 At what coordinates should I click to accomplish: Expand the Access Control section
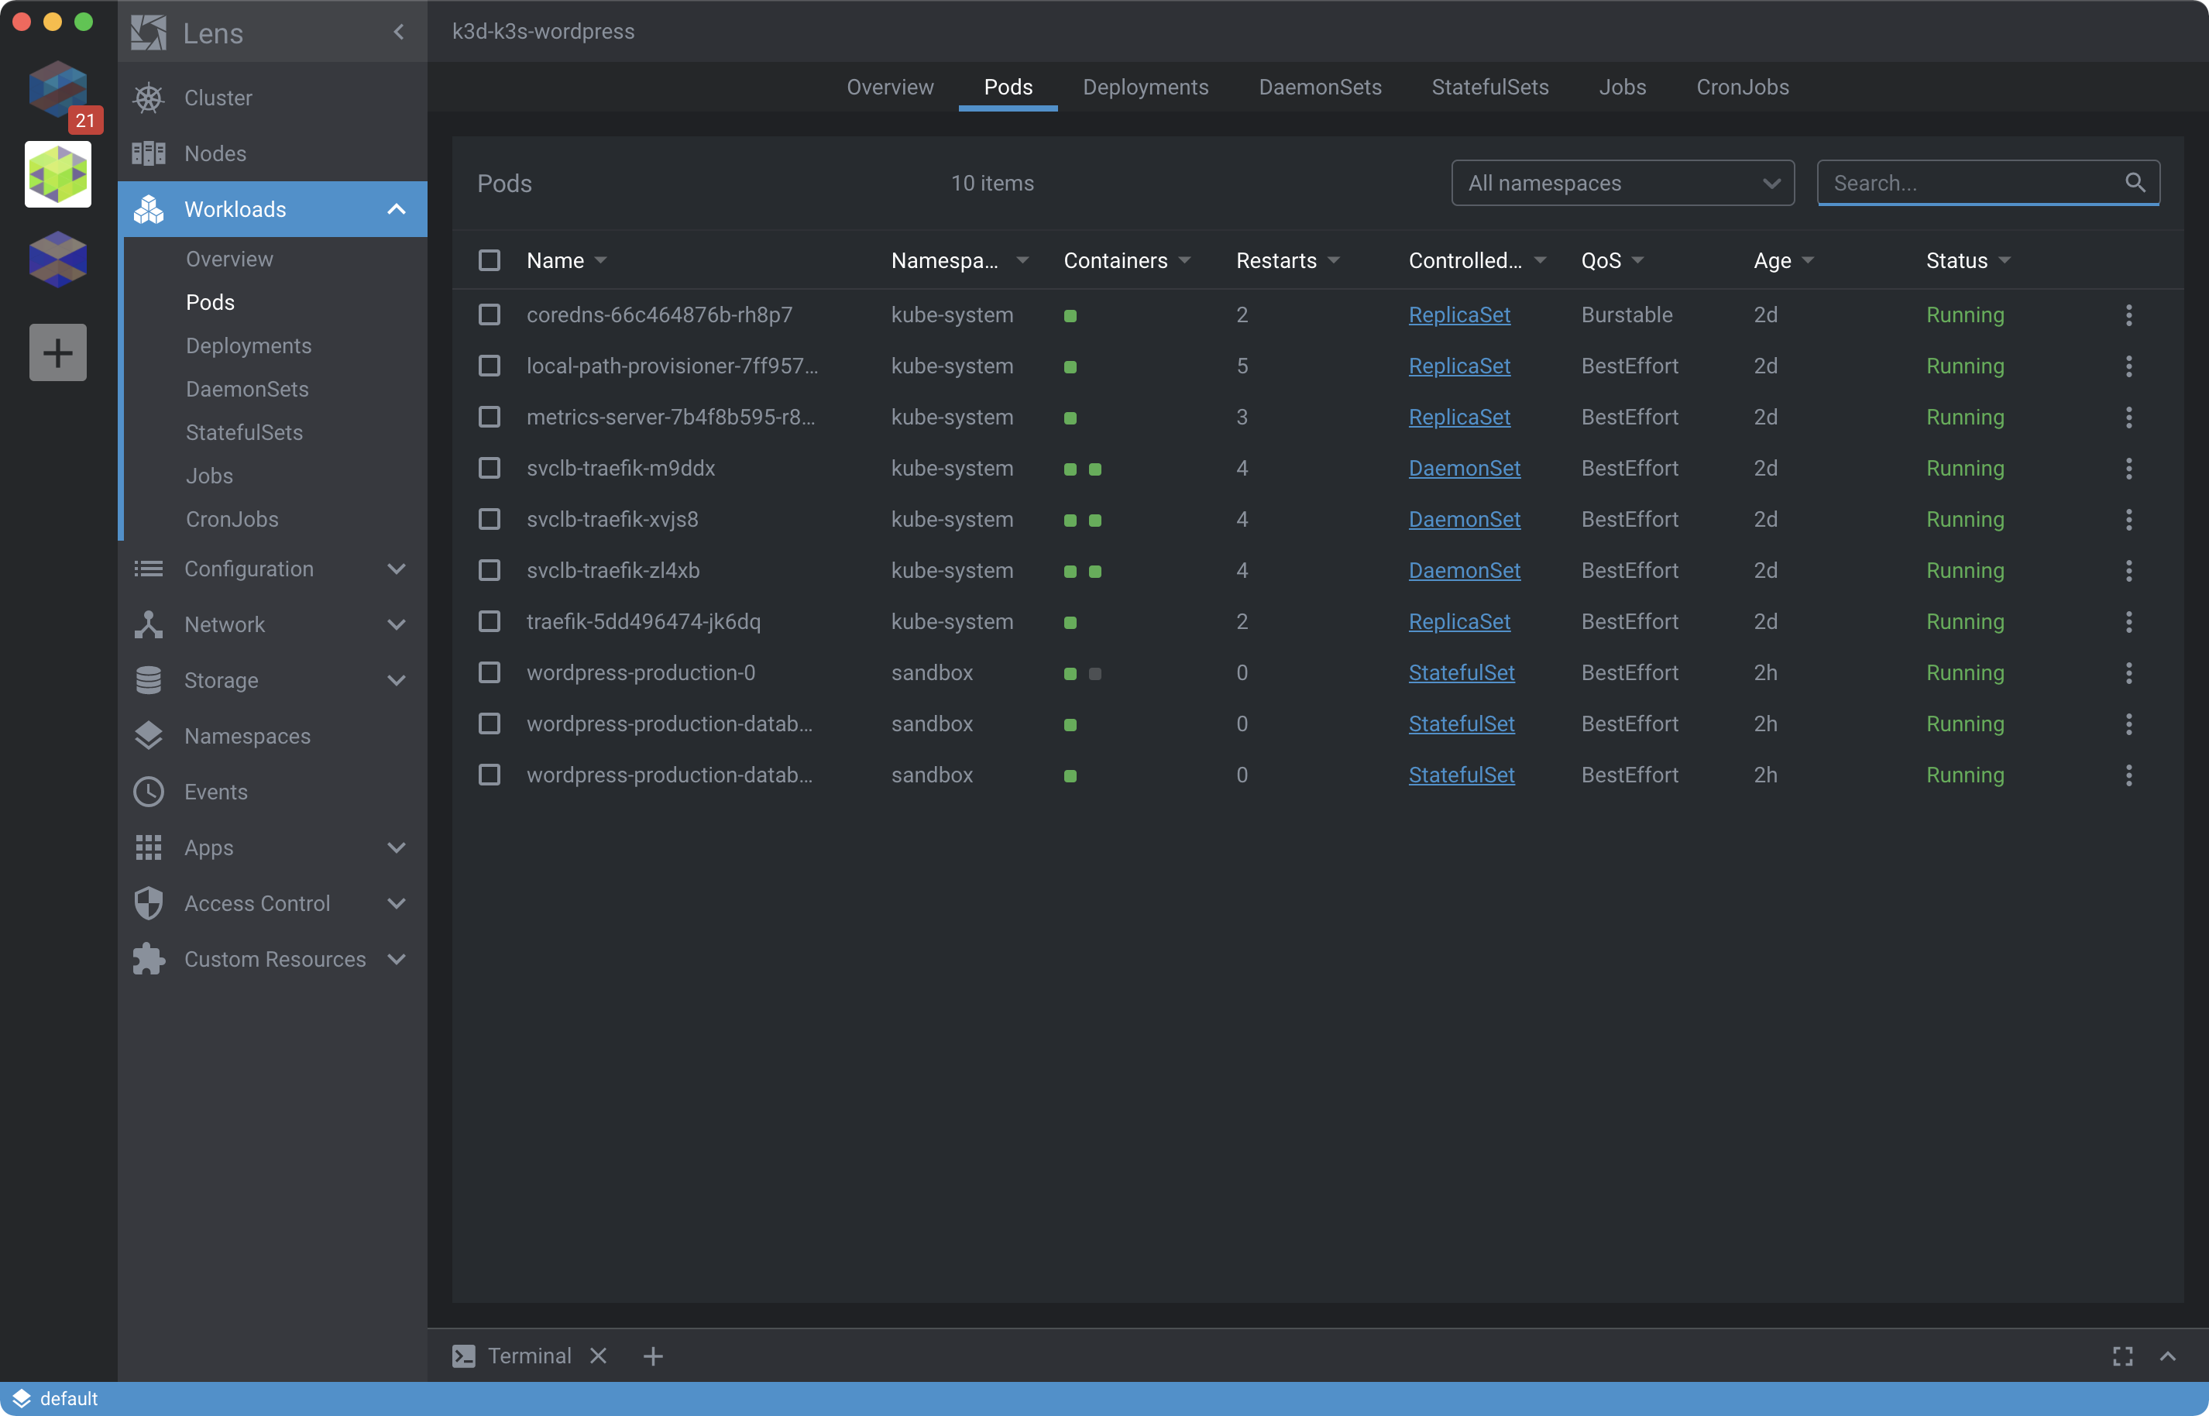(x=397, y=903)
